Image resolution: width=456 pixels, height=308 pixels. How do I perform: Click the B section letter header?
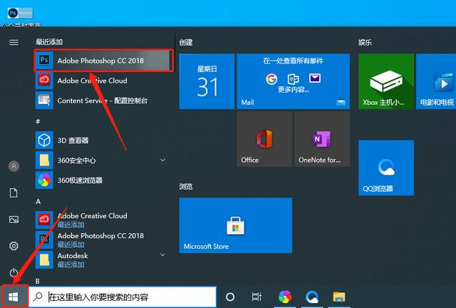38,281
